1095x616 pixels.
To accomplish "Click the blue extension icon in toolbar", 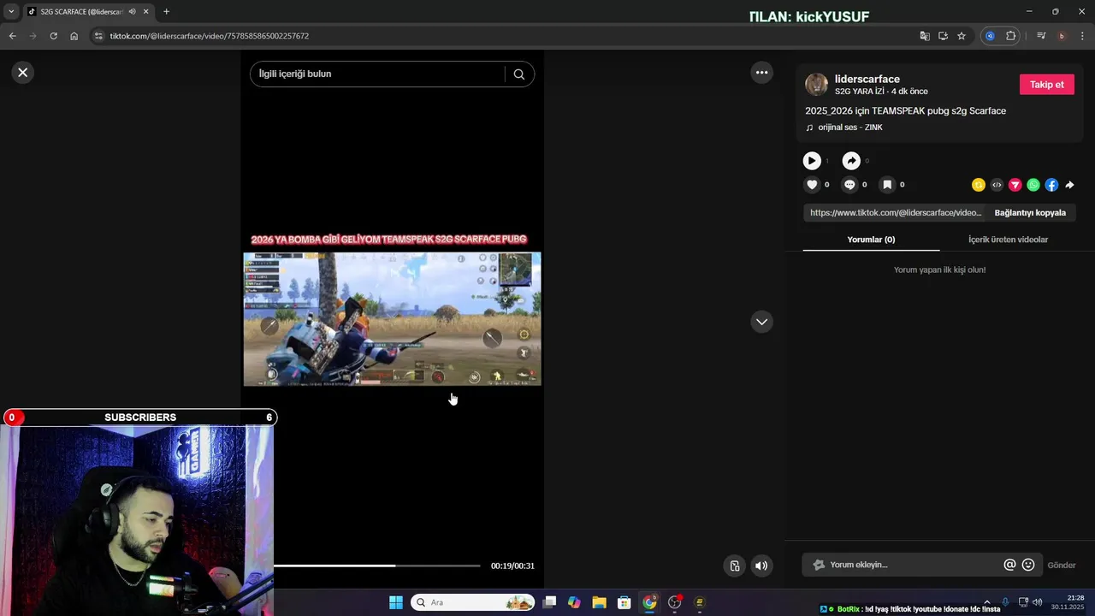I will click(x=990, y=36).
